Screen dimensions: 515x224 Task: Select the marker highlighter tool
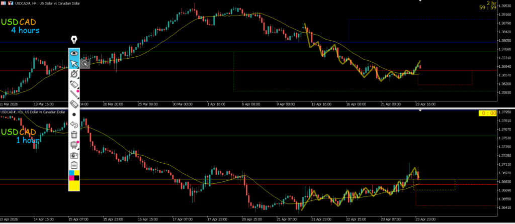click(74, 83)
